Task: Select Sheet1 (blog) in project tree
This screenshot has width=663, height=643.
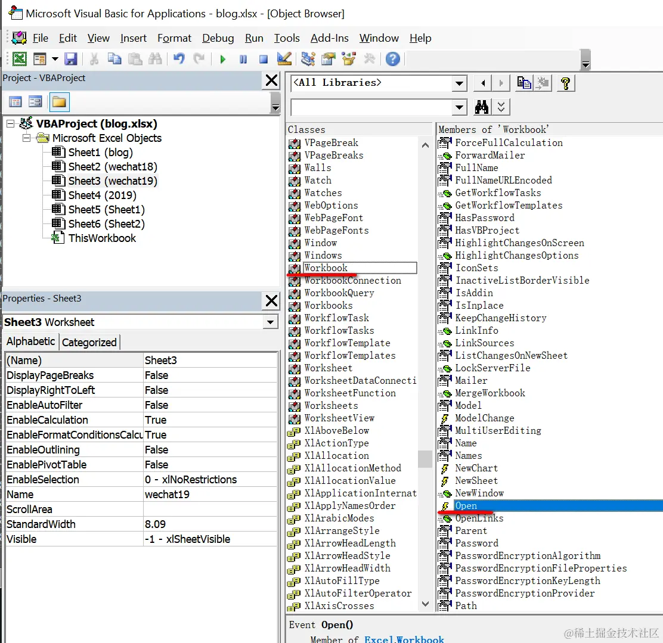Action: (x=101, y=153)
